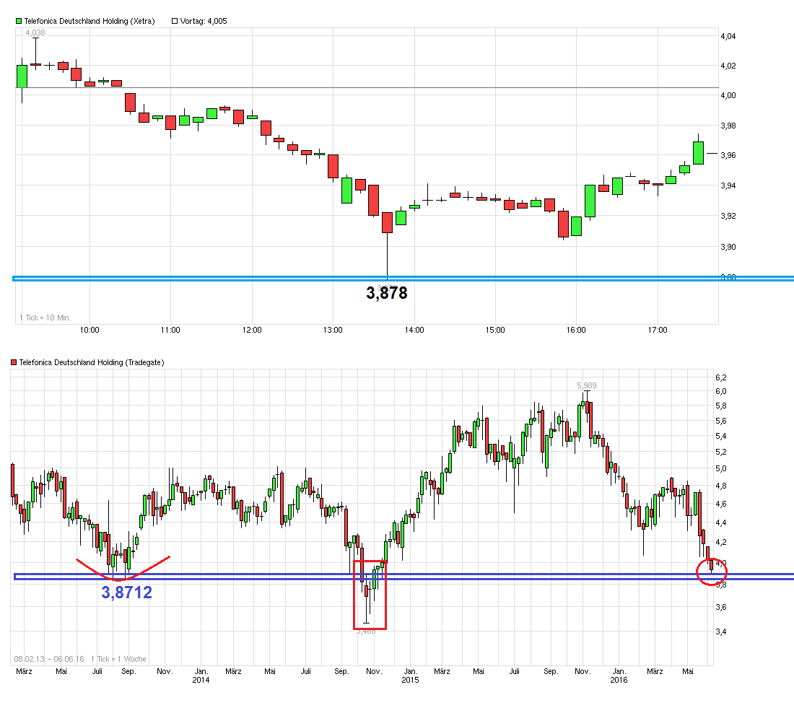Click the 3,8712 support price annotation

click(127, 593)
